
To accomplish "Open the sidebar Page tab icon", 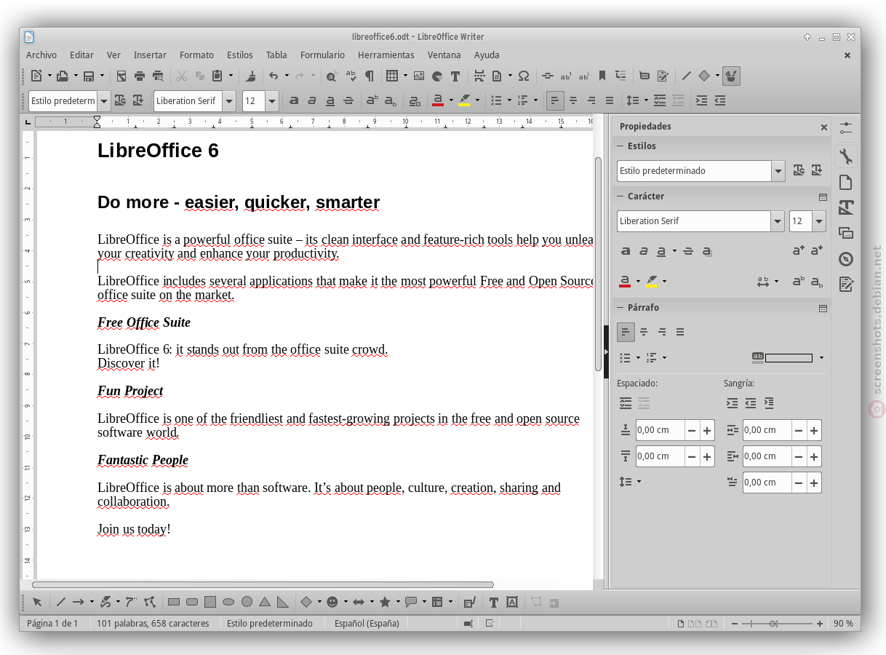I will tap(845, 182).
